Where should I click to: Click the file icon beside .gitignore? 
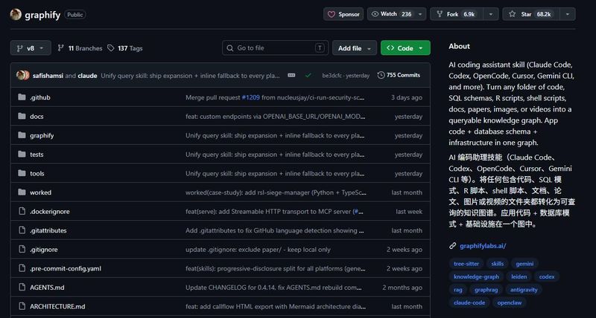22,249
